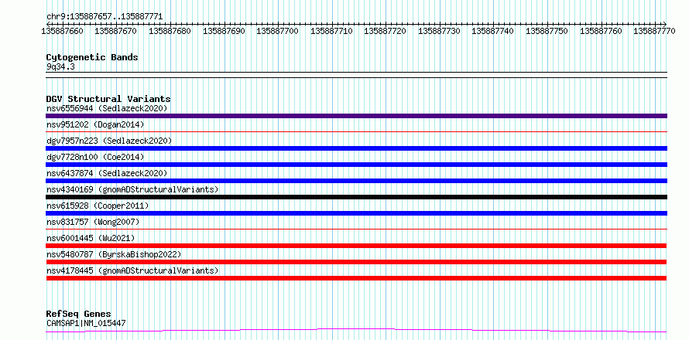Image resolution: width=689 pixels, height=340 pixels.
Task: Click the red nsv4178445 variant bar
Action: [x=356, y=278]
